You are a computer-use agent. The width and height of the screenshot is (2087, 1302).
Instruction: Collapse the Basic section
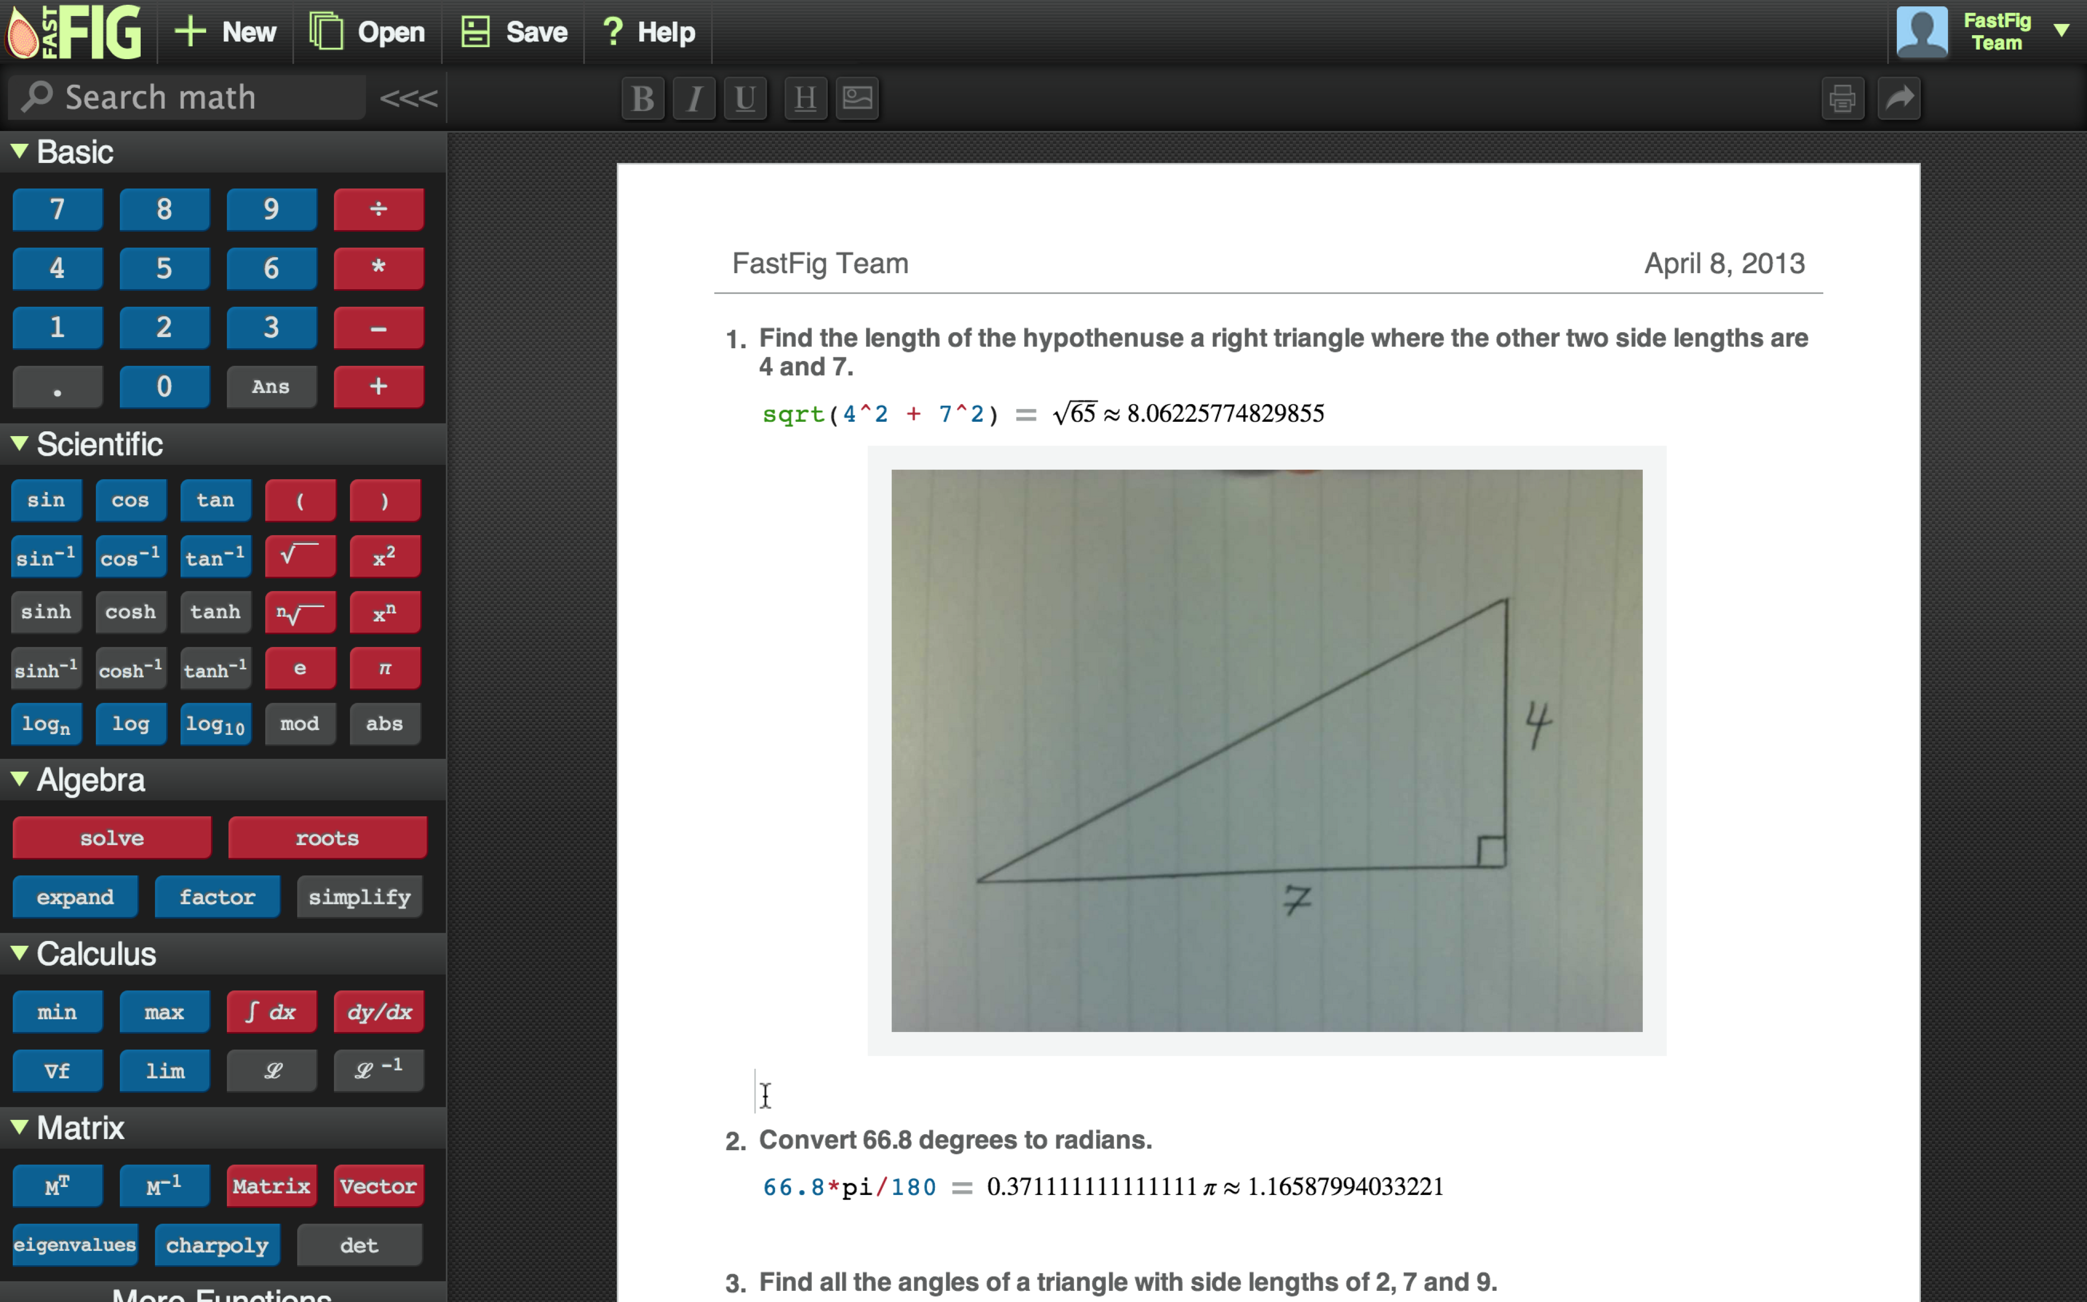coord(20,152)
